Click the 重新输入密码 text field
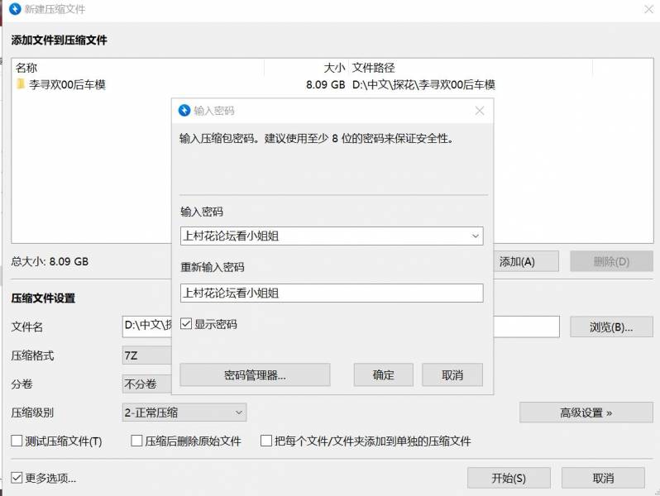Screen dimensions: 660x496 [x=331, y=293]
